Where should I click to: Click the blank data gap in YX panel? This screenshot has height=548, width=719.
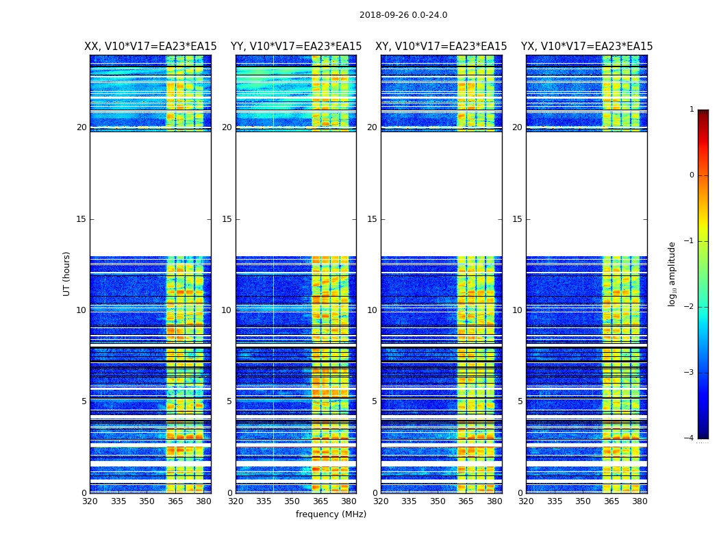coord(586,194)
